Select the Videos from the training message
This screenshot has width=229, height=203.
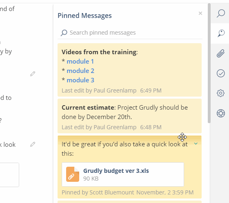click(x=129, y=70)
